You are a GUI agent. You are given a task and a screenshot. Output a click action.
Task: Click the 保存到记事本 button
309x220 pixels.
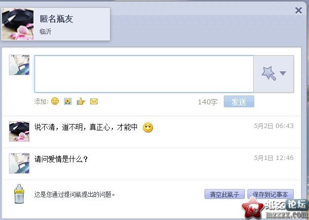(x=271, y=194)
